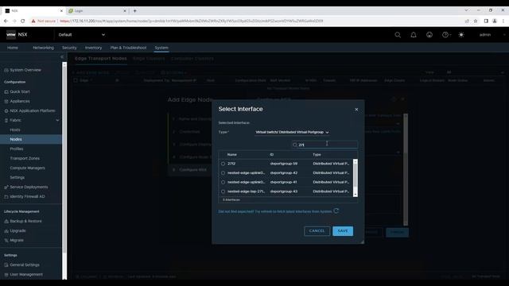Viewport: 509px width, 286px height.
Task: Open the interface Type dropdown
Action: click(x=292, y=133)
